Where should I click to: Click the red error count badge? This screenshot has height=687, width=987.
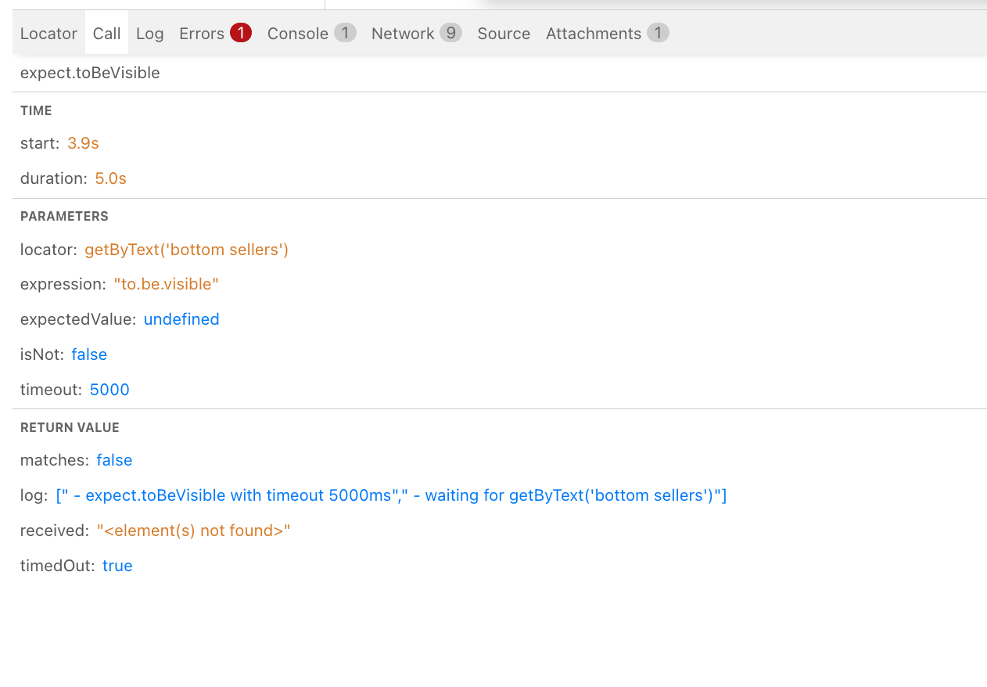[241, 33]
